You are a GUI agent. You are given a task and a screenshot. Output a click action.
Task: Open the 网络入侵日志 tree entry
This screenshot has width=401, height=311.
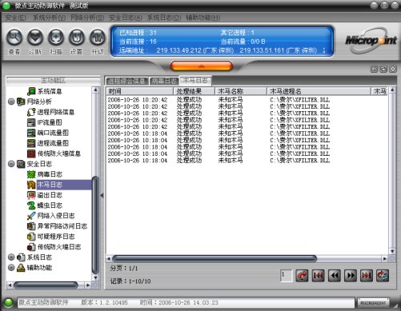tap(50, 216)
